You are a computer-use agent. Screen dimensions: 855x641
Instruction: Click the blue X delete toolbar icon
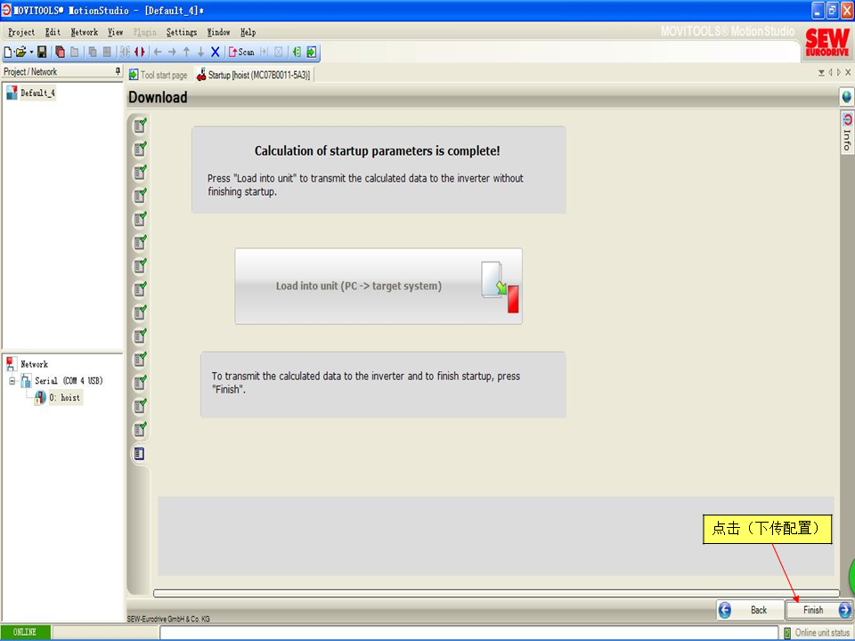tap(215, 53)
